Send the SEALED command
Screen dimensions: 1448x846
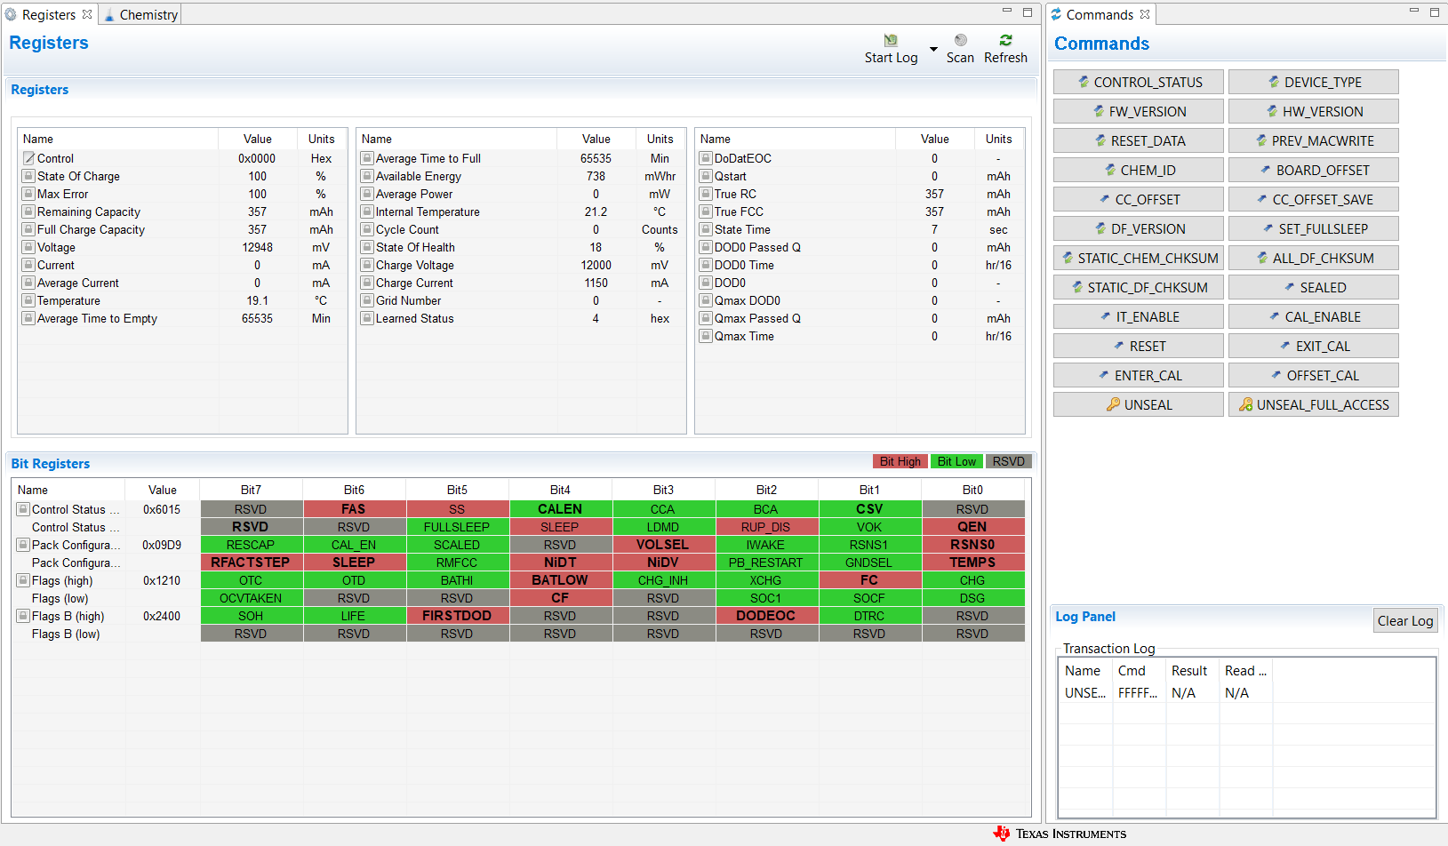(1314, 287)
